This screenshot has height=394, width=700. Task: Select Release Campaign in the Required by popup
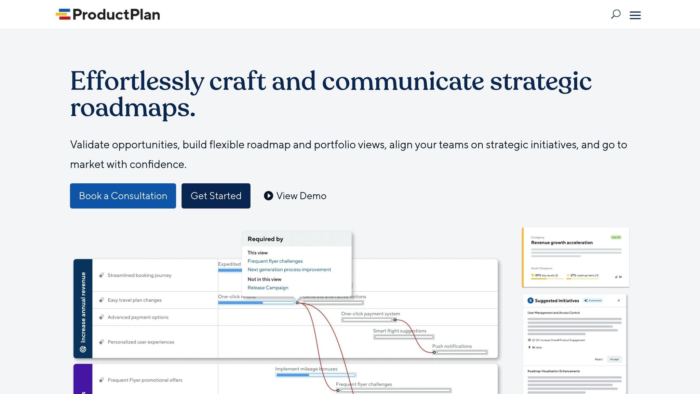pos(268,287)
